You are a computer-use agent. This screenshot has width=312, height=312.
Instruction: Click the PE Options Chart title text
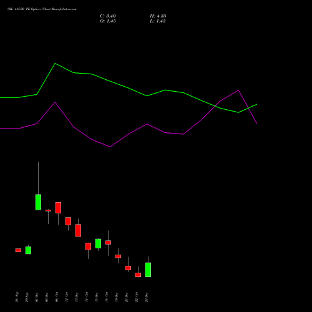tap(42, 9)
